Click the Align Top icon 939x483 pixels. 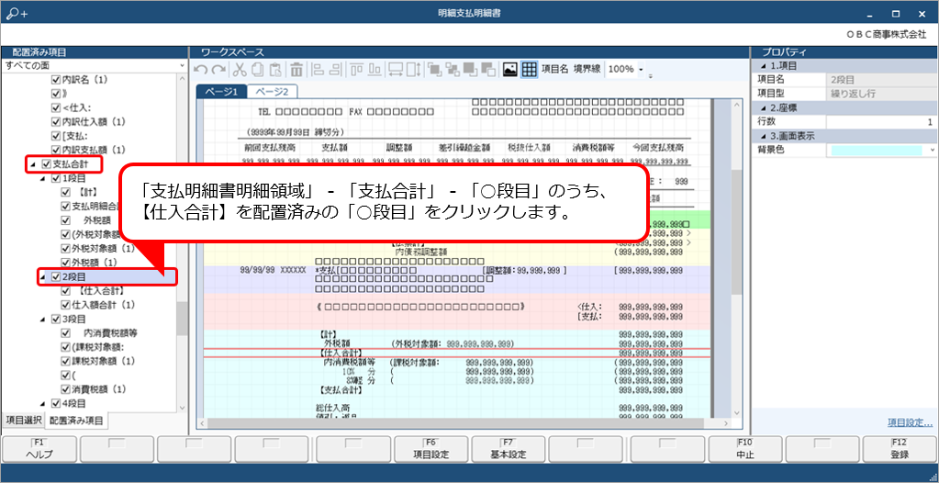coord(357,70)
